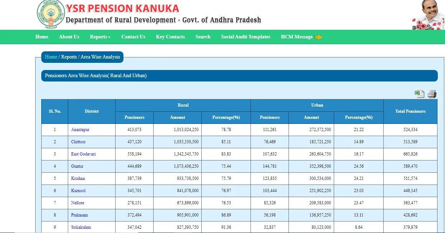
Task: Open the Search page
Action: (203, 37)
